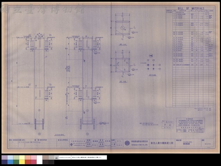The height and width of the screenshot is (166, 221).
Task: Click the SEC A-A label
Action: coord(123,44)
